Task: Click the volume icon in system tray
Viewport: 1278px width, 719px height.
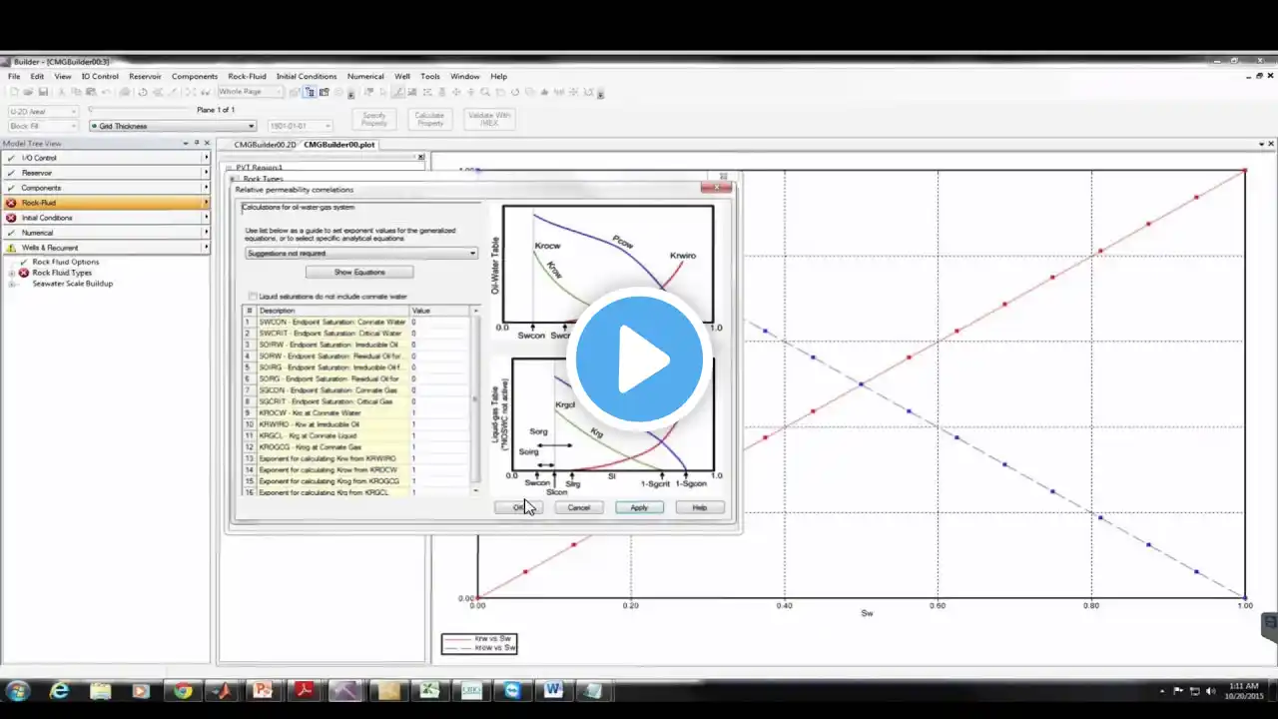Action: 1211,691
